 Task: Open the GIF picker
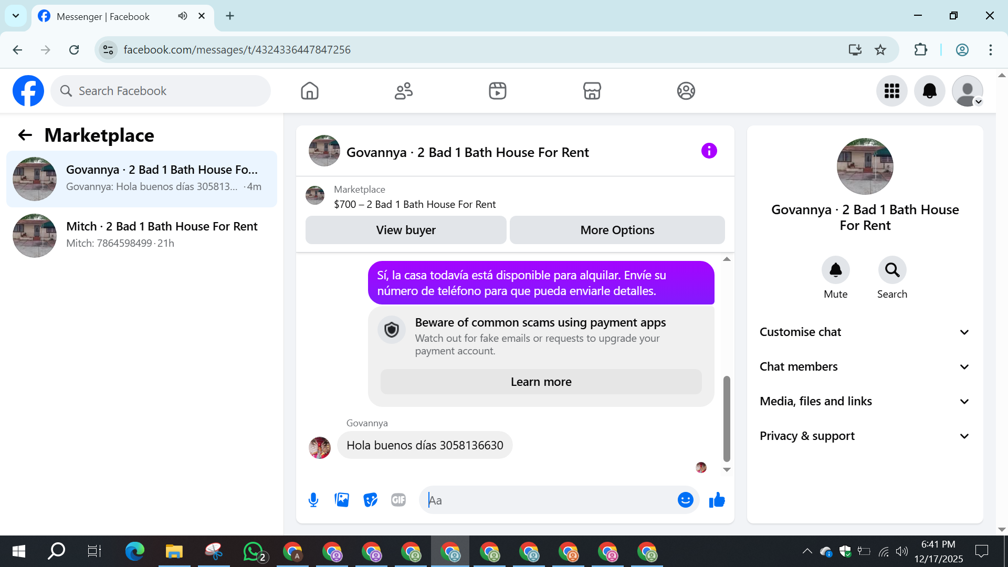(x=398, y=500)
